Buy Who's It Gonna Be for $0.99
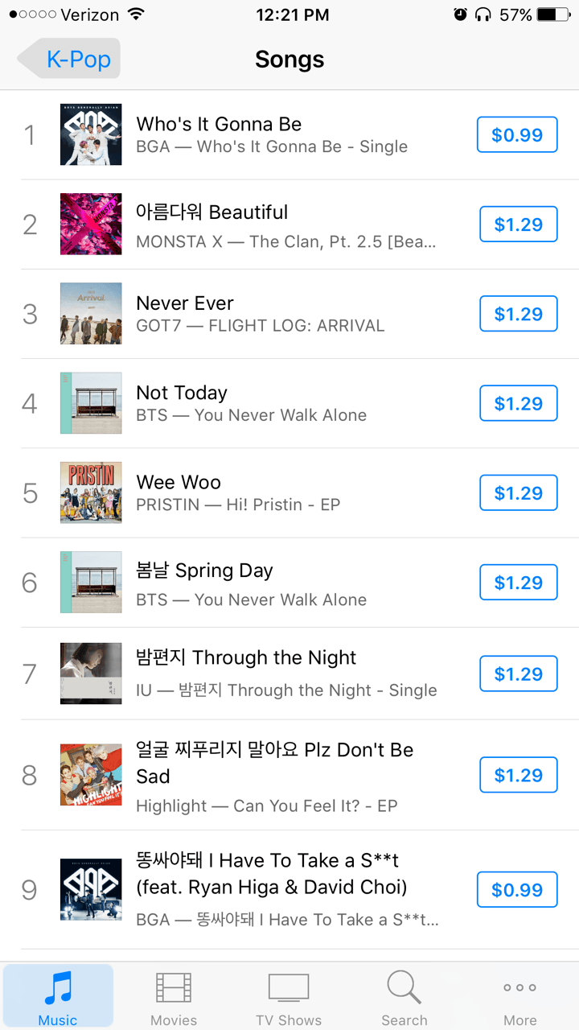This screenshot has height=1030, width=579. pyautogui.click(x=517, y=135)
